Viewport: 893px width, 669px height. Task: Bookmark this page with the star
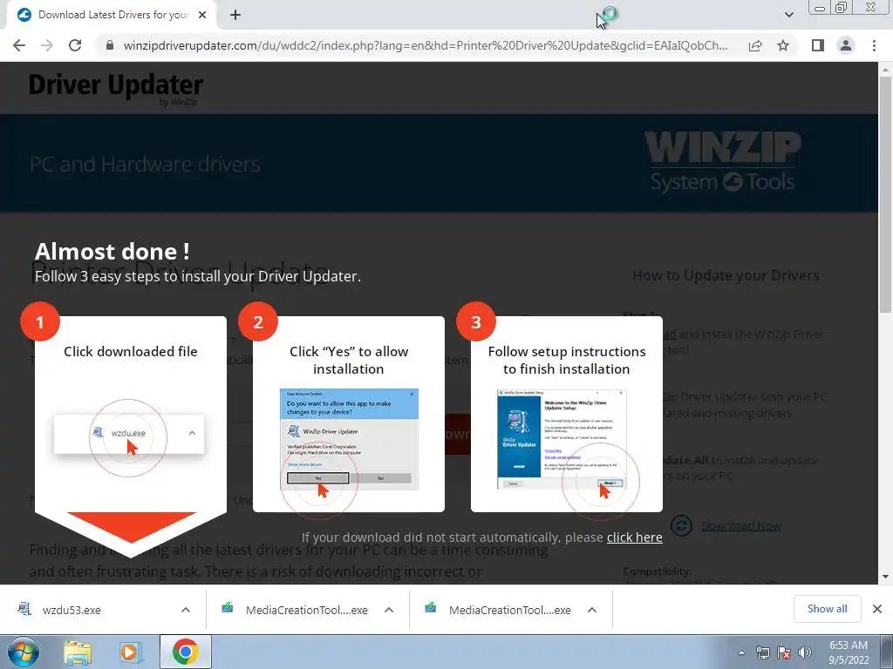783,45
